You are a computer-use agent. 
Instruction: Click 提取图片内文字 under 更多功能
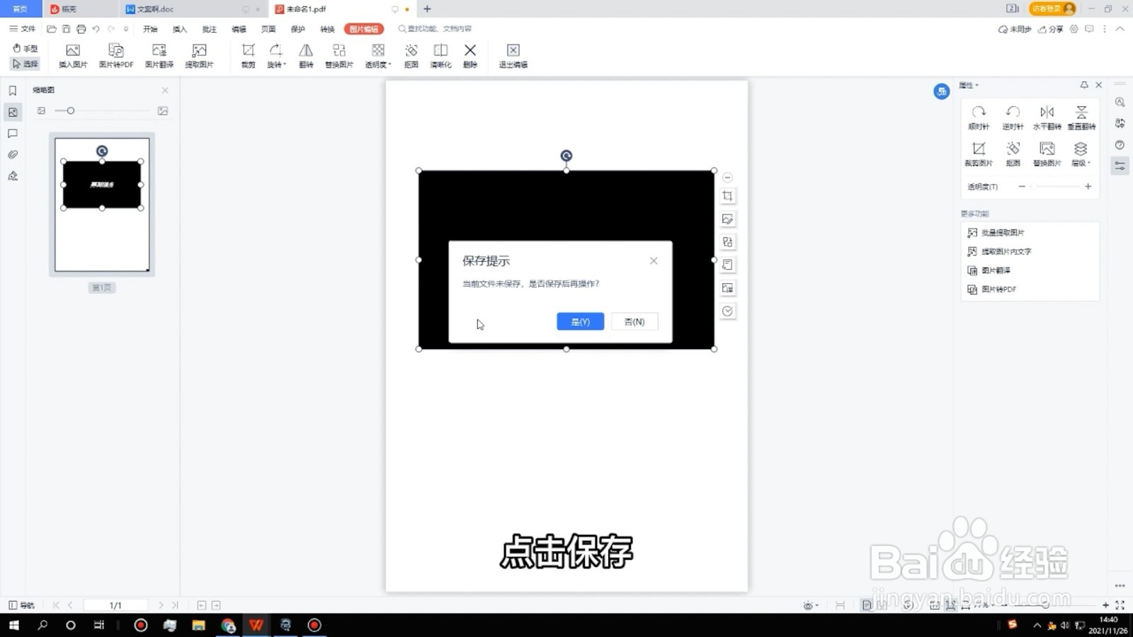point(998,251)
